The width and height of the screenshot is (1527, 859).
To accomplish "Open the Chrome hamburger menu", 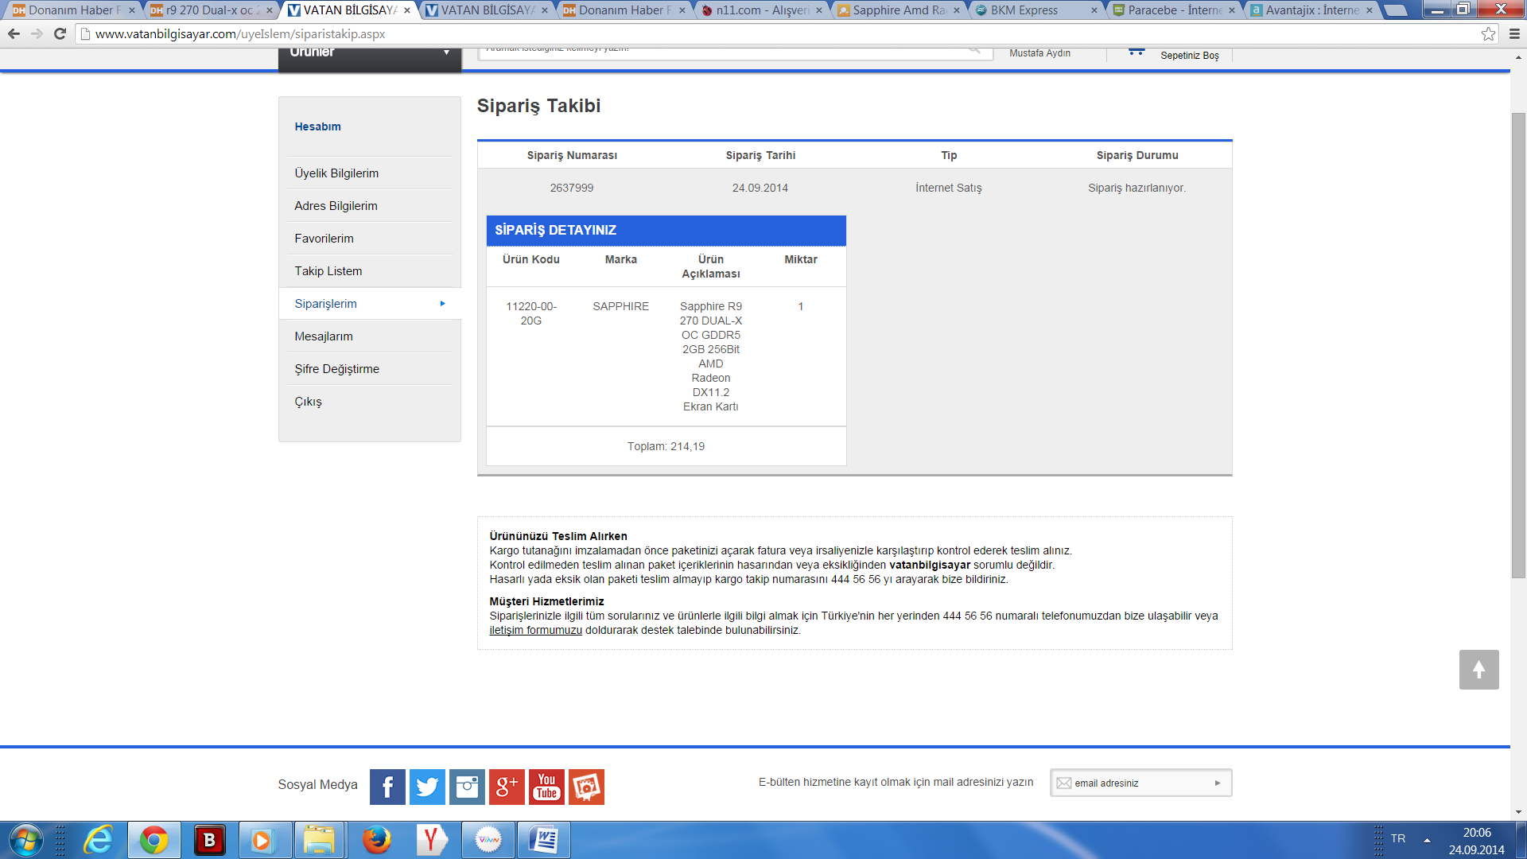I will pos(1514,34).
